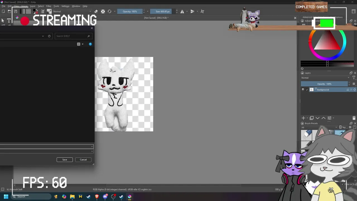Open the File menu
The height and width of the screenshot is (201, 357).
pyautogui.click(x=3, y=6)
